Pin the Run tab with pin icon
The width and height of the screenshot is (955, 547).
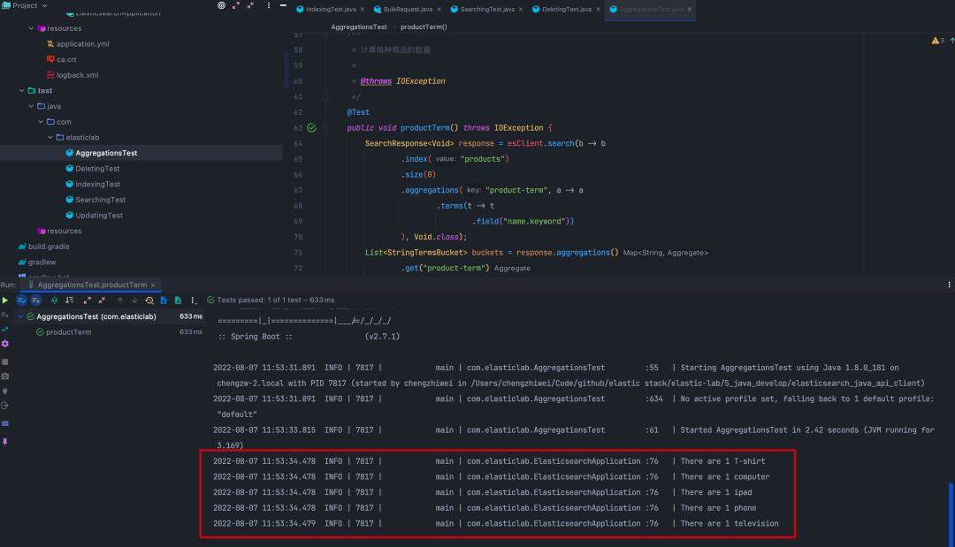point(5,442)
